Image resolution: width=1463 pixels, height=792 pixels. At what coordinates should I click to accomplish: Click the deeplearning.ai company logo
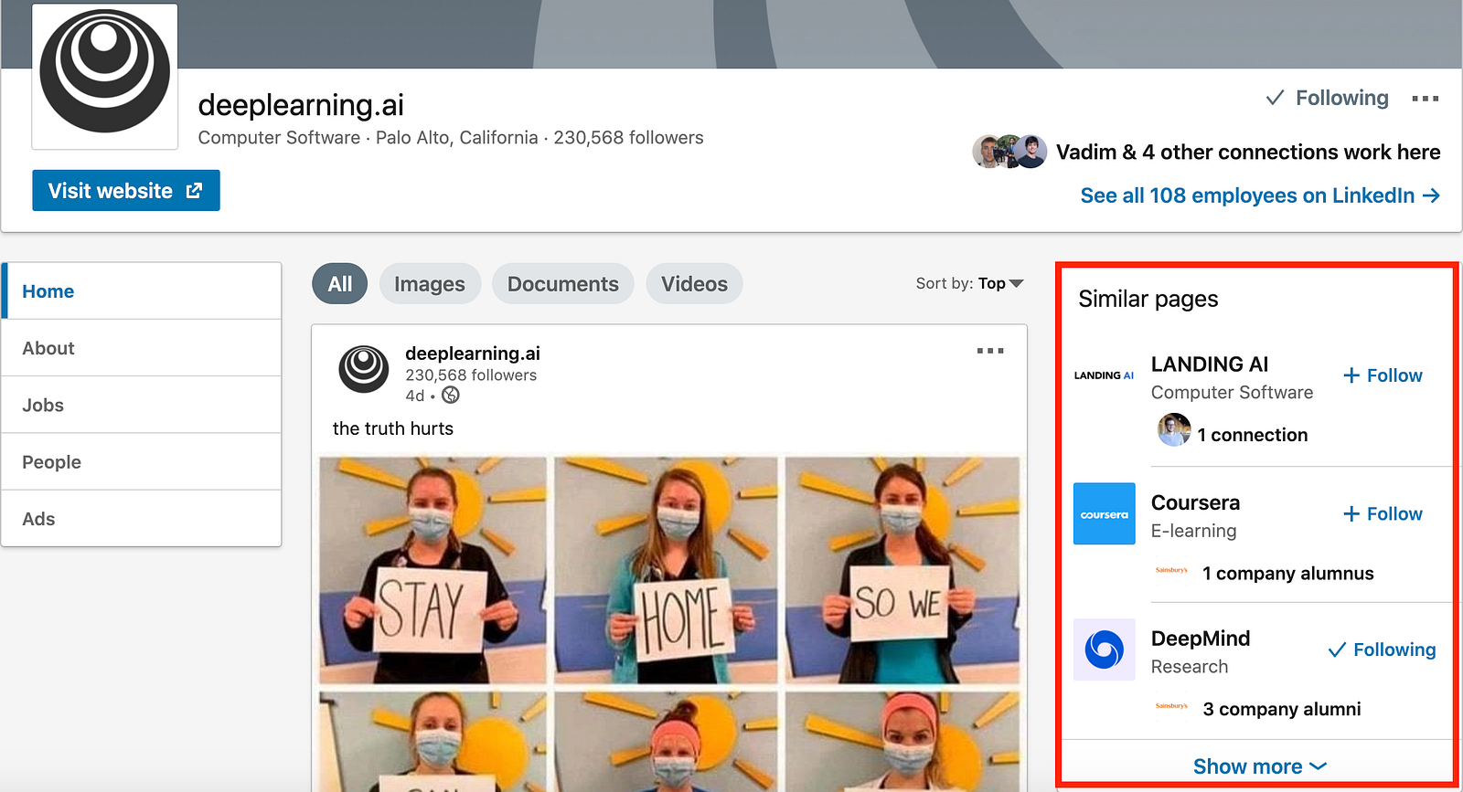pyautogui.click(x=105, y=75)
